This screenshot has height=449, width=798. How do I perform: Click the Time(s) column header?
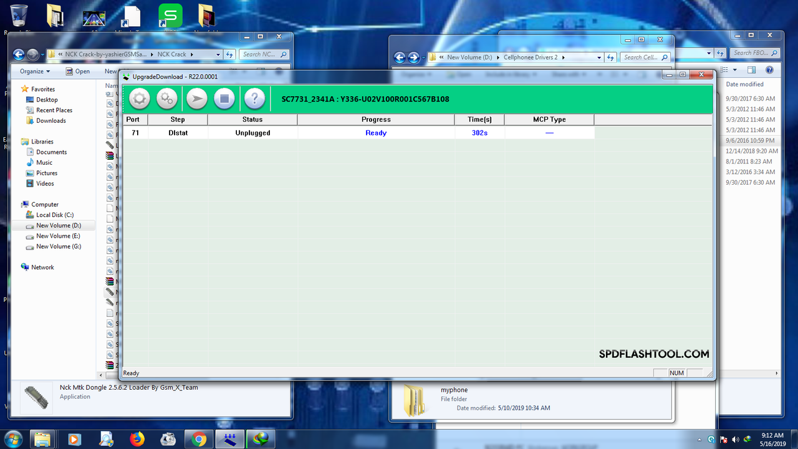point(479,119)
